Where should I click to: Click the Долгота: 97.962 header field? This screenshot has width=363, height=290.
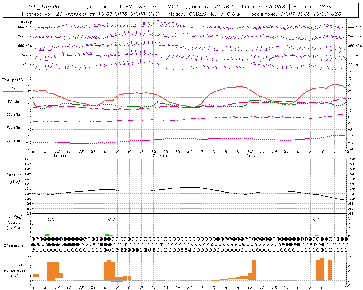(209, 7)
